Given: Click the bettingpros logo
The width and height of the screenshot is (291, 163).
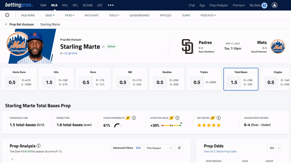Looking at the screenshot, I should [x=19, y=5].
